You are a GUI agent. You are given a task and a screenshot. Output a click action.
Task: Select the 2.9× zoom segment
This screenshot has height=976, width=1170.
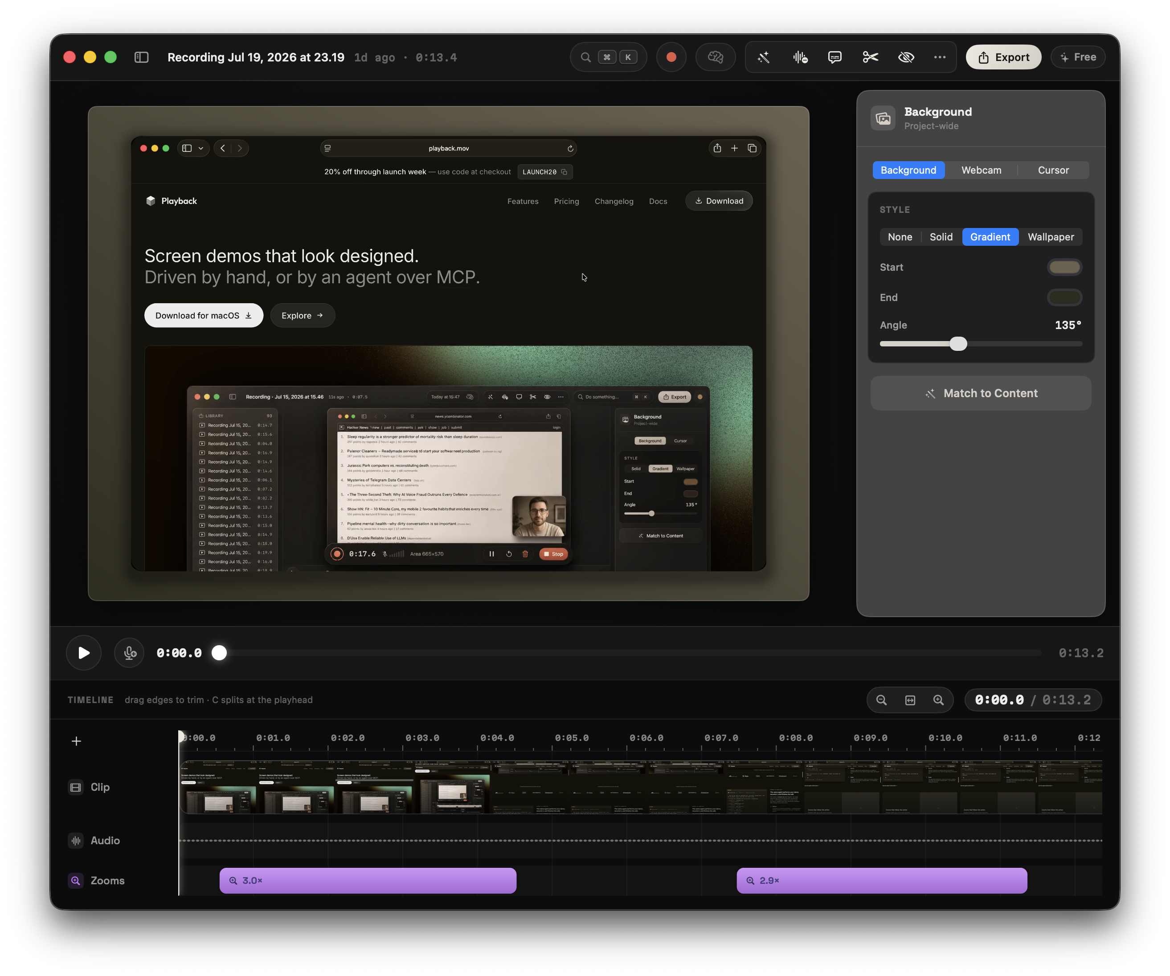pos(882,881)
